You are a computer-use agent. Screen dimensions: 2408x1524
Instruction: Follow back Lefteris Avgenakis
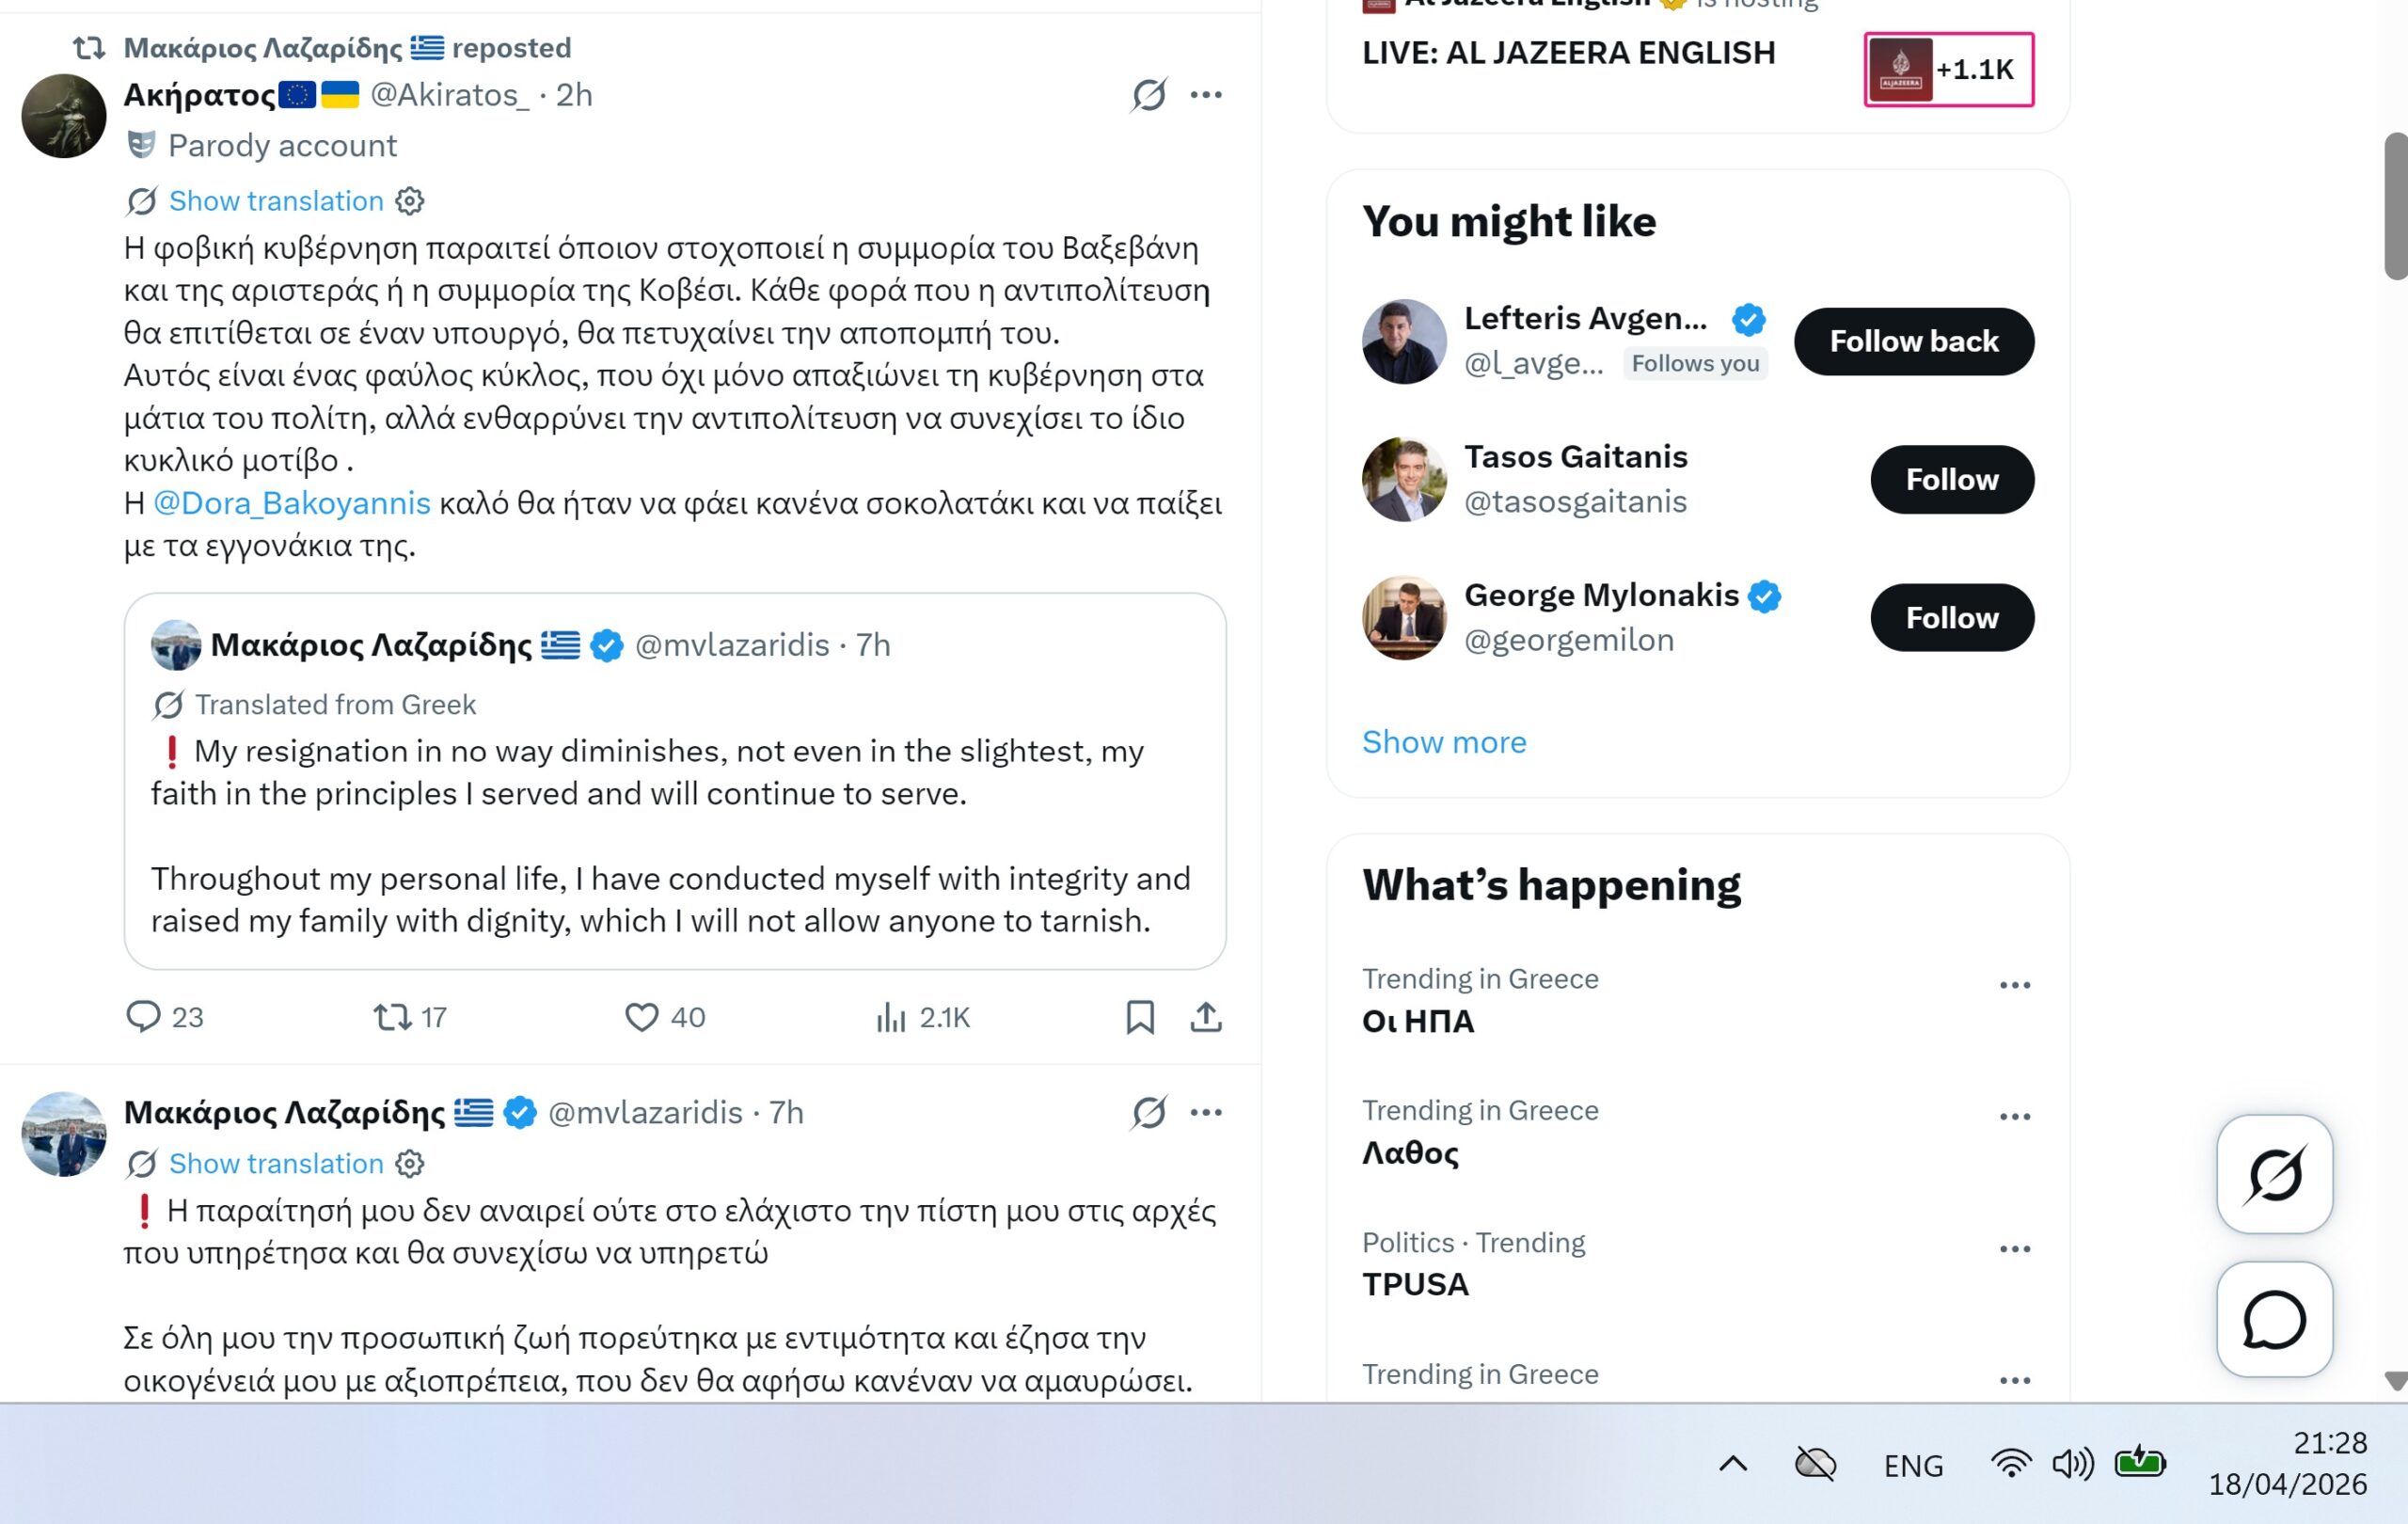[1913, 341]
